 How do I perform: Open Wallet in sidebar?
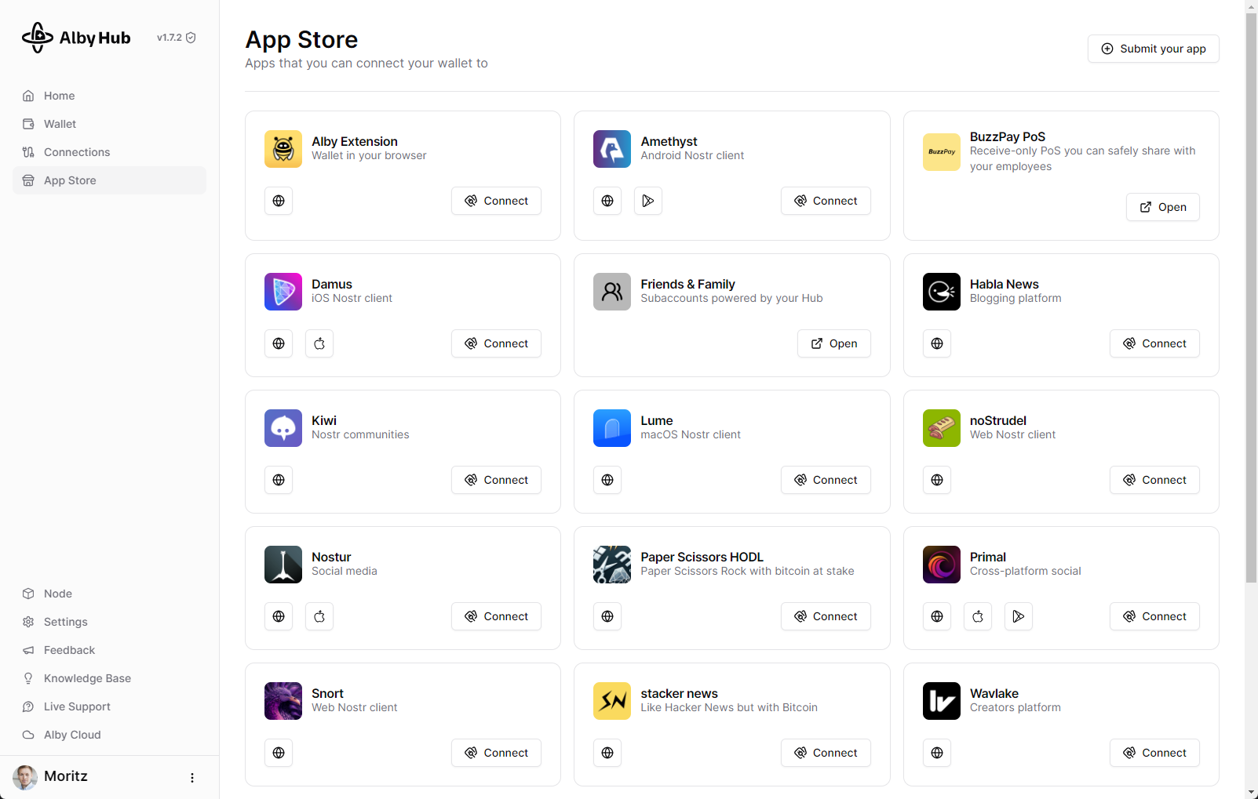coord(109,124)
